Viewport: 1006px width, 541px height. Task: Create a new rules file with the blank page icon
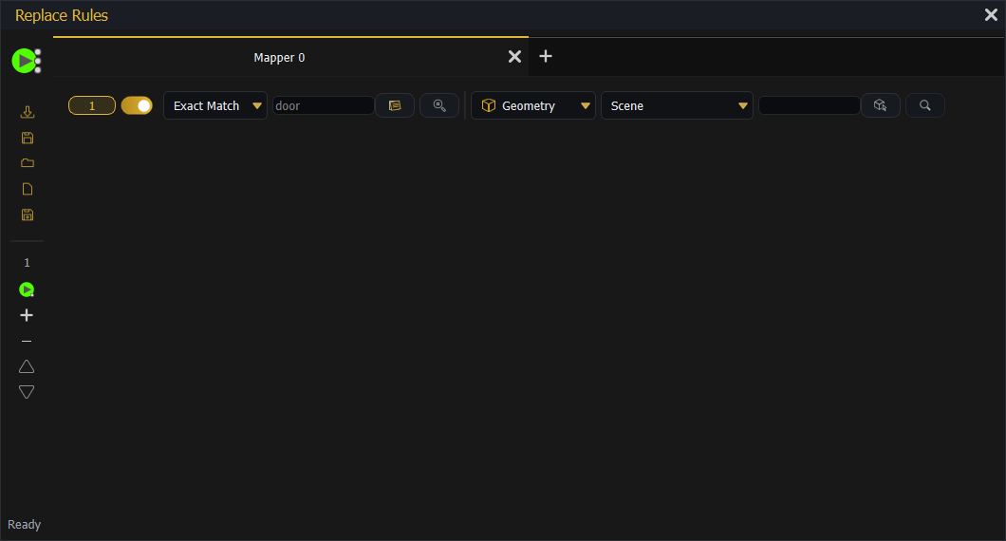point(27,189)
